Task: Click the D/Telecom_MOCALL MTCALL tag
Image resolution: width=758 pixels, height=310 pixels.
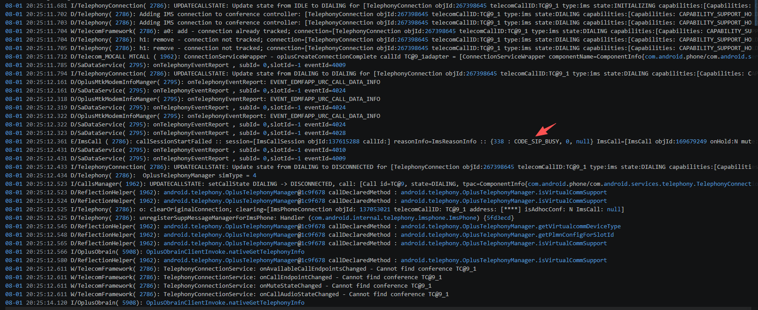Action: pos(110,57)
